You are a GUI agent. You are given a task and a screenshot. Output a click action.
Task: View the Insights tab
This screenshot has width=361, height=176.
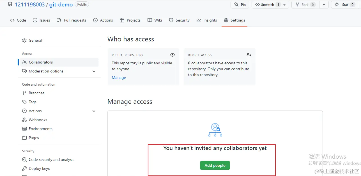tap(207, 20)
